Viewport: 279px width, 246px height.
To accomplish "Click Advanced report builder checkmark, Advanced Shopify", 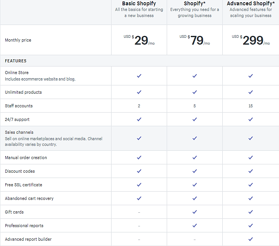I will click(x=251, y=239).
